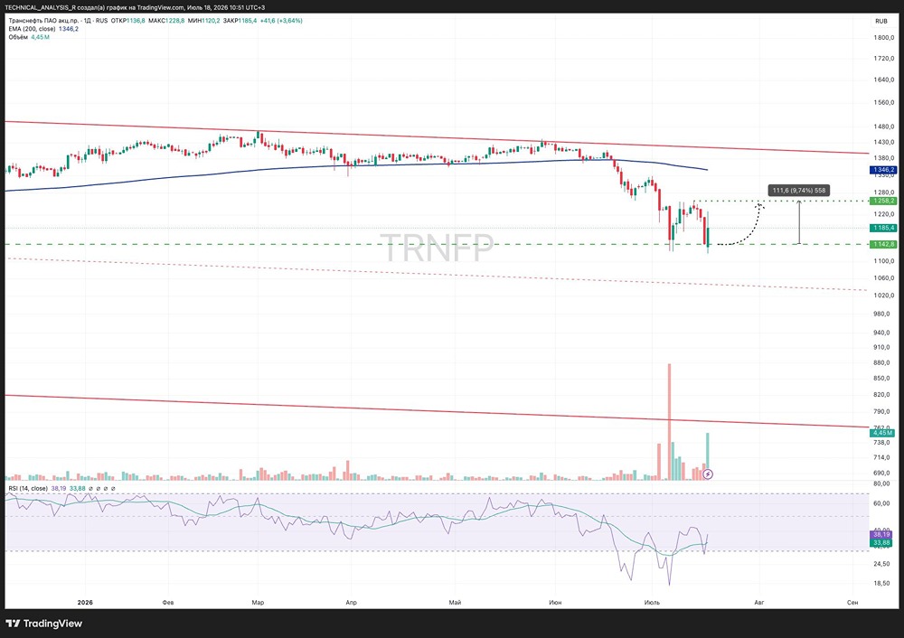Image resolution: width=904 pixels, height=638 pixels.
Task: Open the EMA (200, close) indicator legend
Action: [32, 29]
